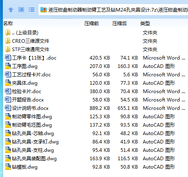Viewport: 188px width, 177px height.
Task: Click the 41.9 KB compressed size value
Action: 129,142
